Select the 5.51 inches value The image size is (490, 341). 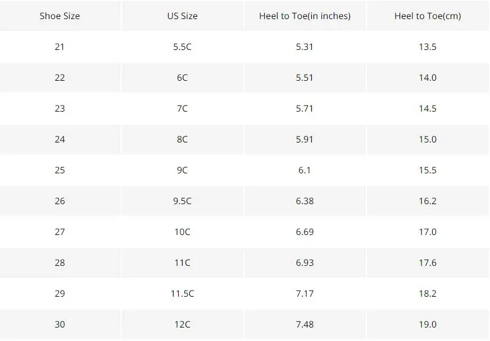tap(305, 78)
